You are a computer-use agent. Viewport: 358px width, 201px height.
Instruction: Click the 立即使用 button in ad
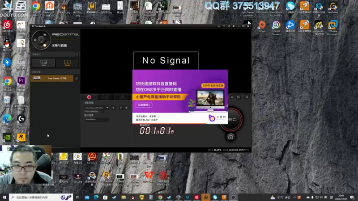[144, 105]
